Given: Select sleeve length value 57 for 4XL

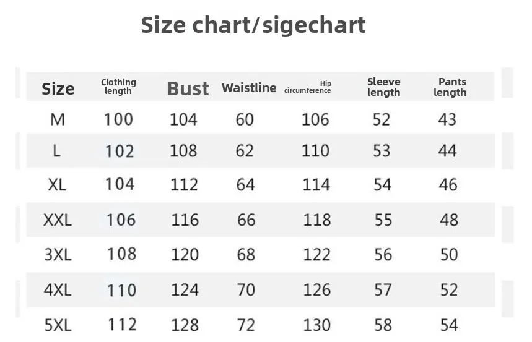Looking at the screenshot, I should tap(383, 290).
